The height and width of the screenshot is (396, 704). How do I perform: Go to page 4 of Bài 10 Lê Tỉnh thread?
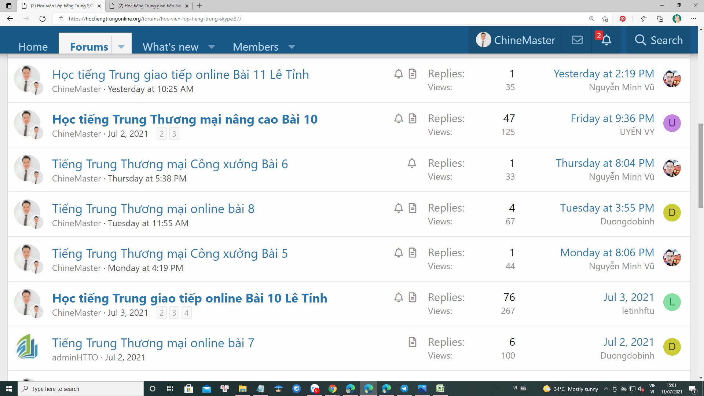tap(186, 313)
